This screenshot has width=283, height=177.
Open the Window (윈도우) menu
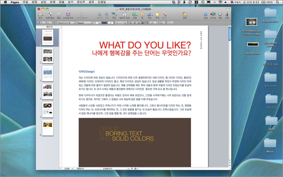tap(81, 2)
